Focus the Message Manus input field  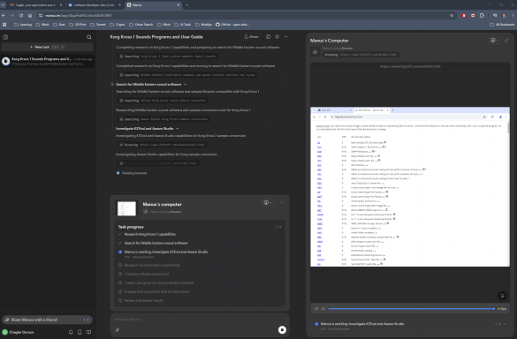[x=194, y=320]
